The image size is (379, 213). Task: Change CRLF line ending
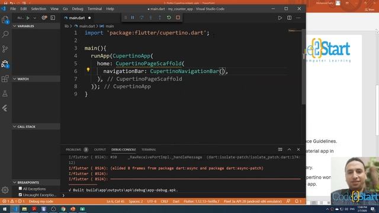pos(165,201)
